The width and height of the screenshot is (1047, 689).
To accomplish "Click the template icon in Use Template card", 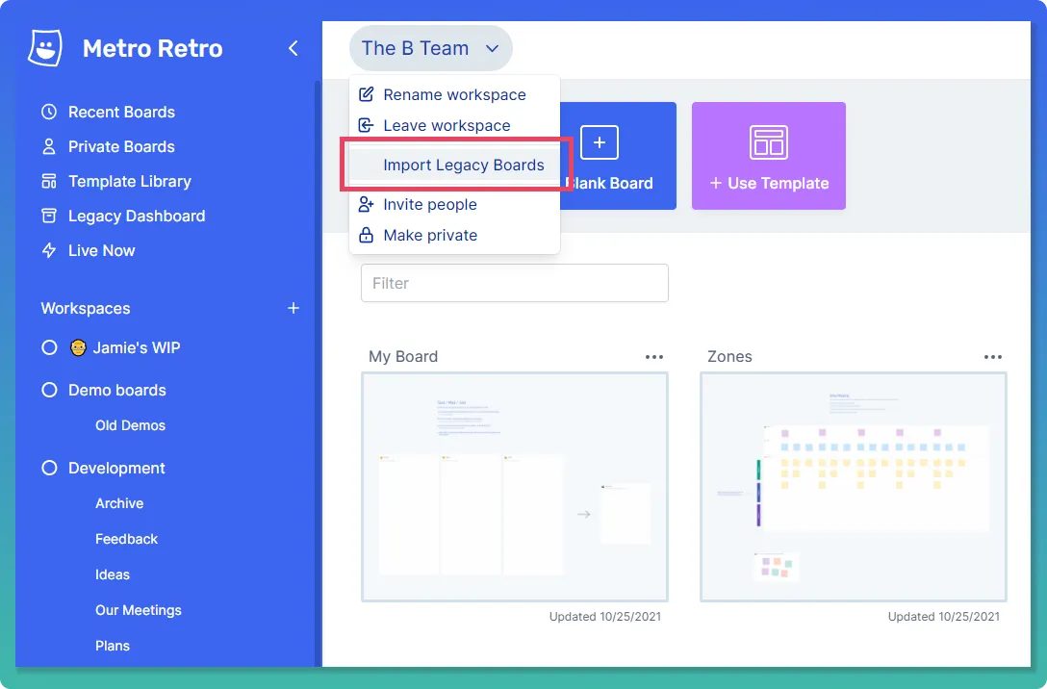I will [x=769, y=142].
